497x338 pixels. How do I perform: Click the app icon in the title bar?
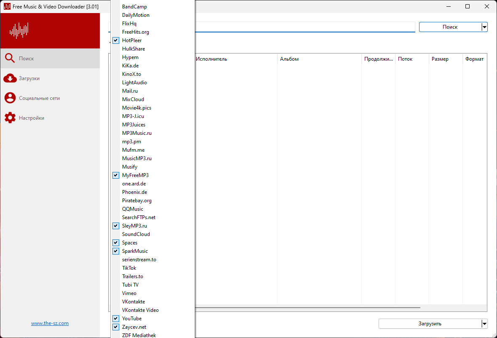[7, 6]
